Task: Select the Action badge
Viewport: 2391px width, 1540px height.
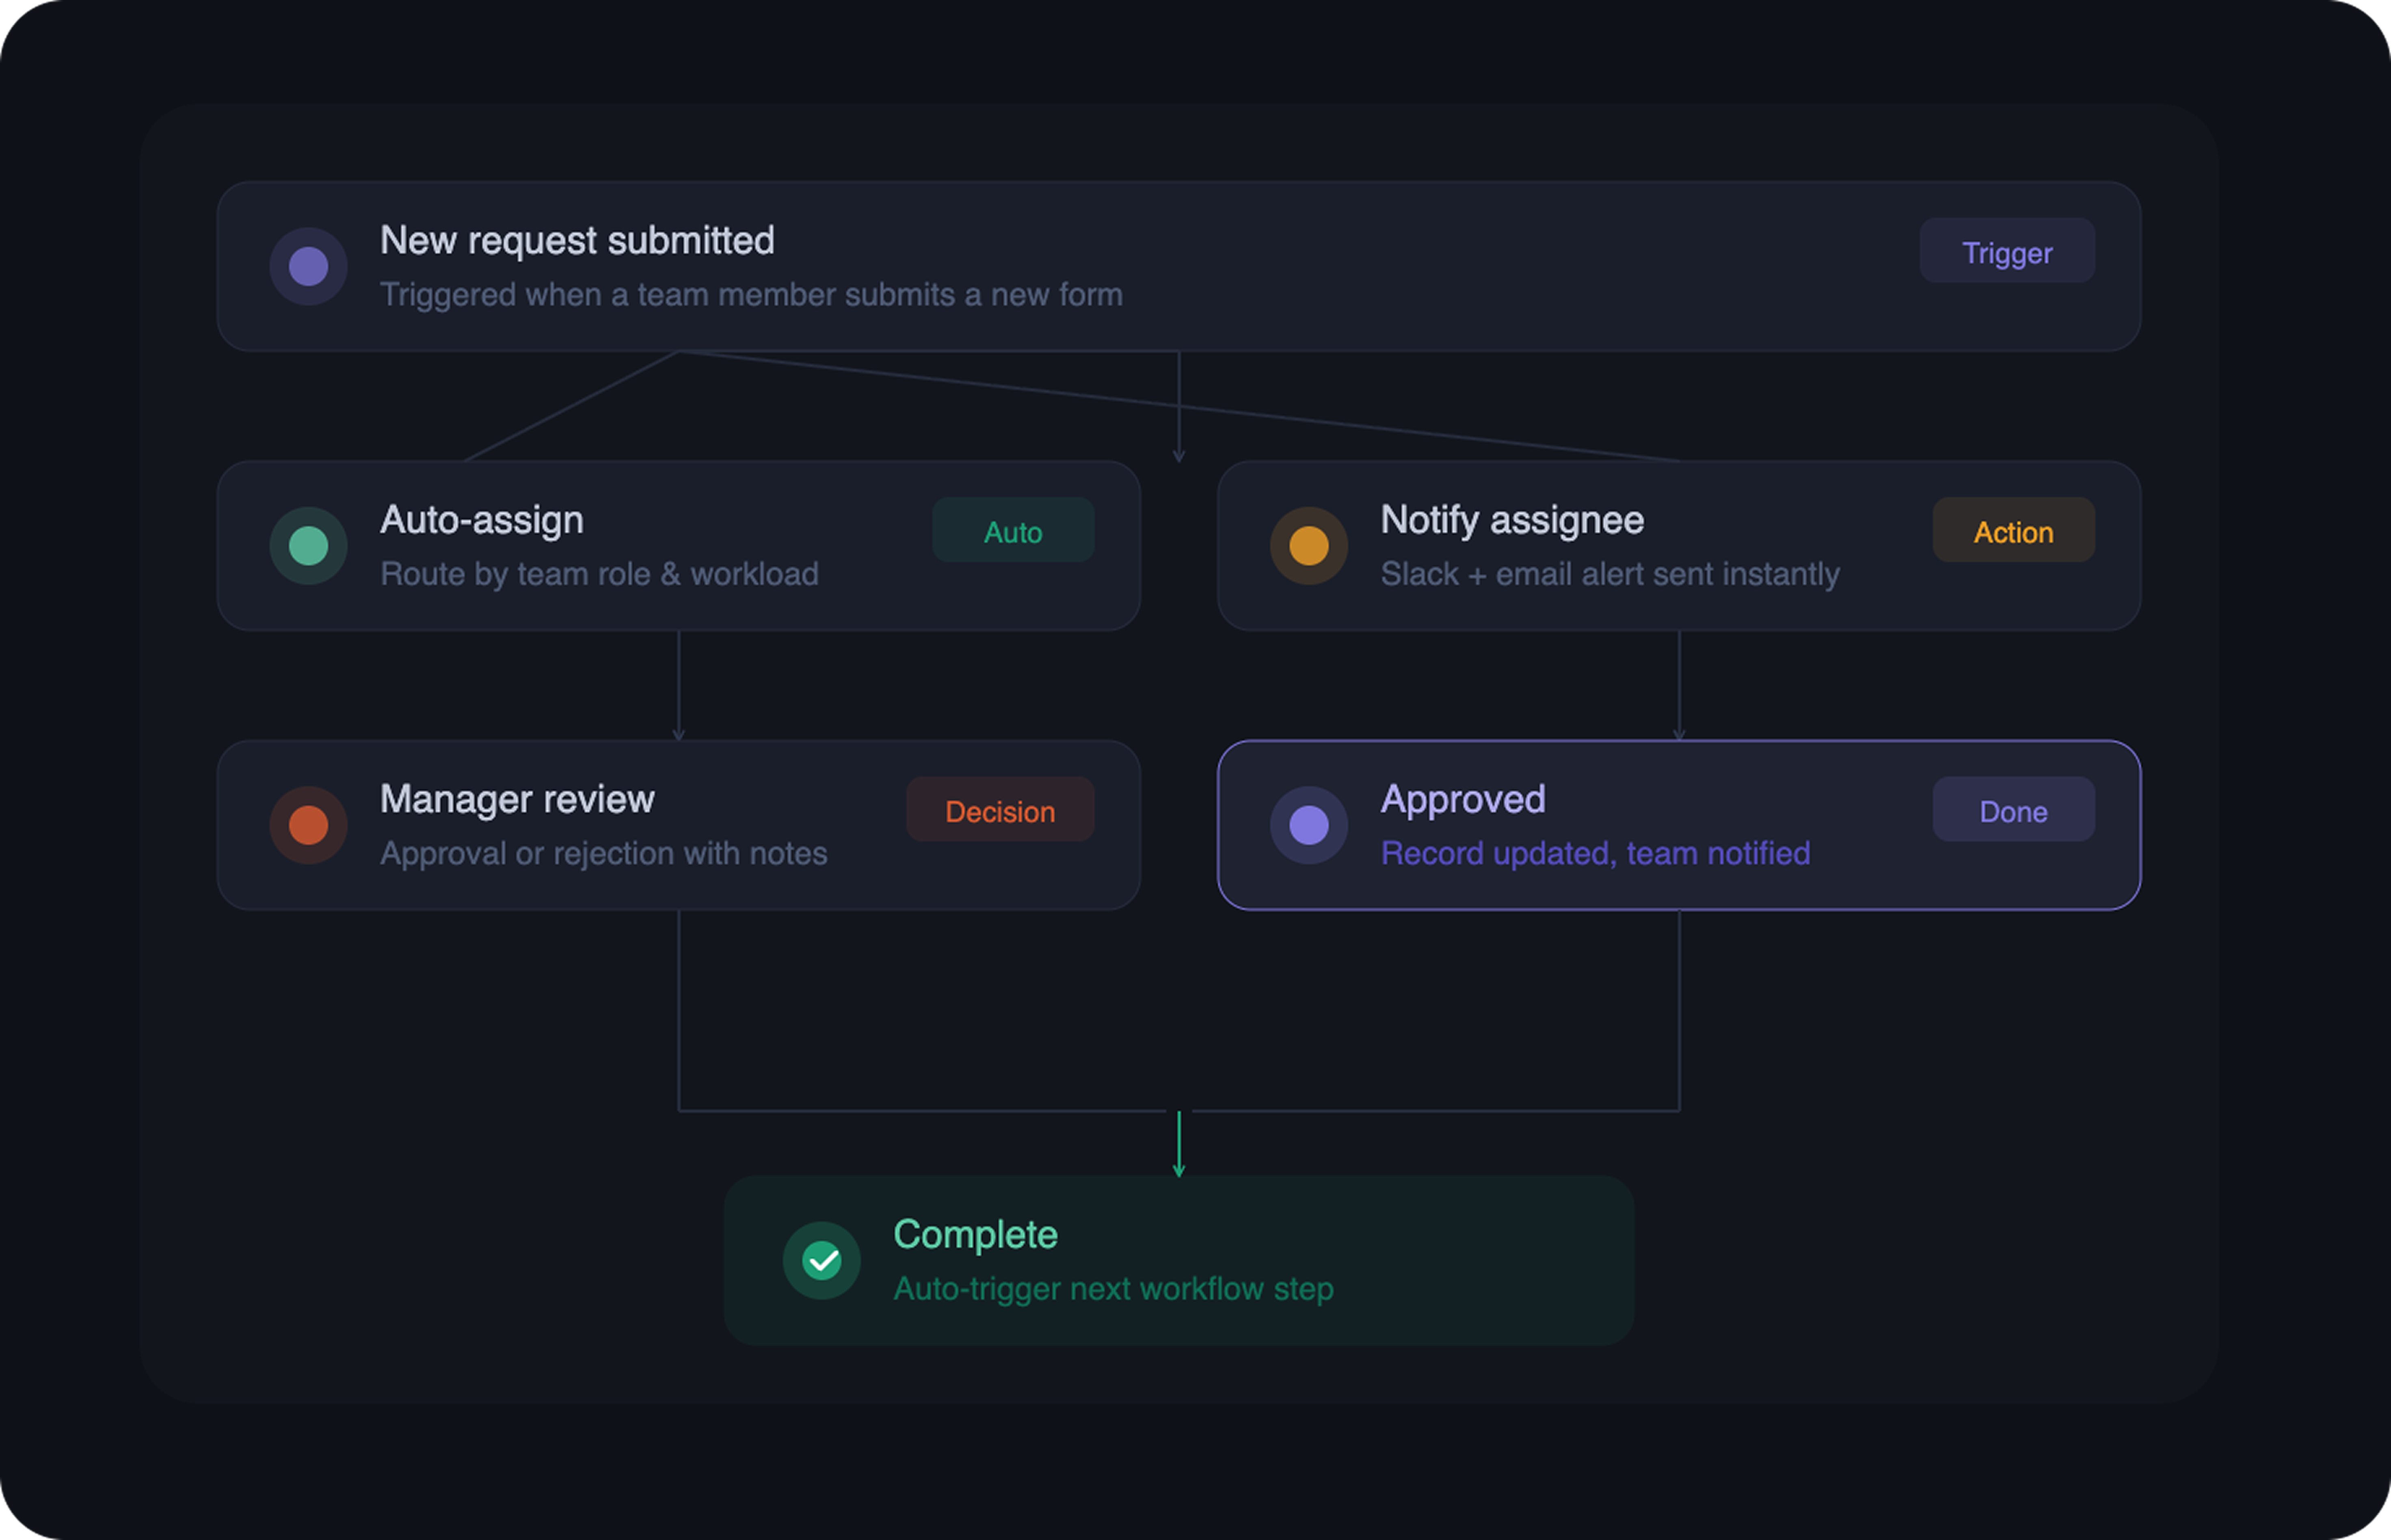Action: (2013, 530)
